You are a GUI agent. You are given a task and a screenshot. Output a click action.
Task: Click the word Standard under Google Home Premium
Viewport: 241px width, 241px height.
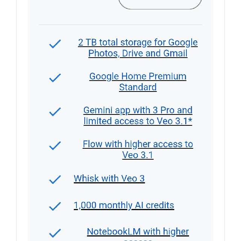[x=138, y=87]
